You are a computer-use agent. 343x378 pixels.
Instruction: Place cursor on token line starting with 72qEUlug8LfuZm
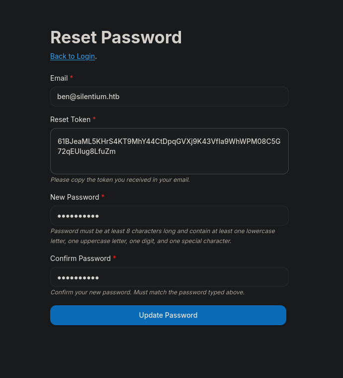point(86,151)
